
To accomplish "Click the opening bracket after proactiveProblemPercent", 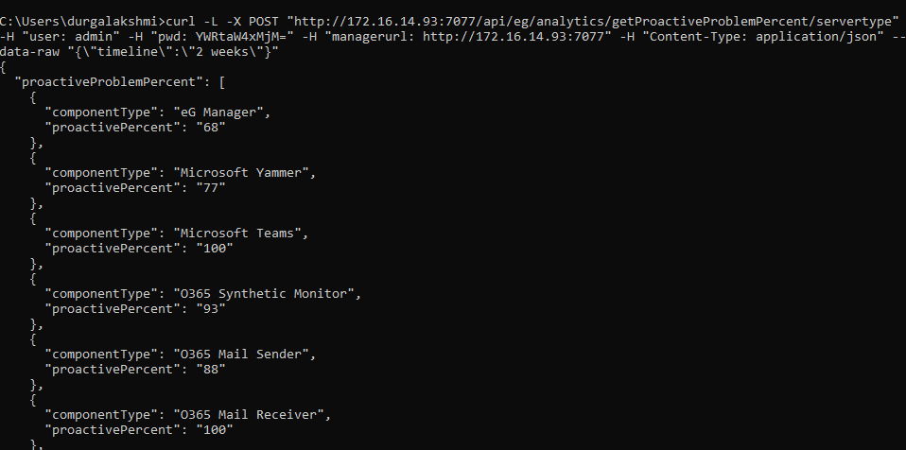I will (222, 82).
